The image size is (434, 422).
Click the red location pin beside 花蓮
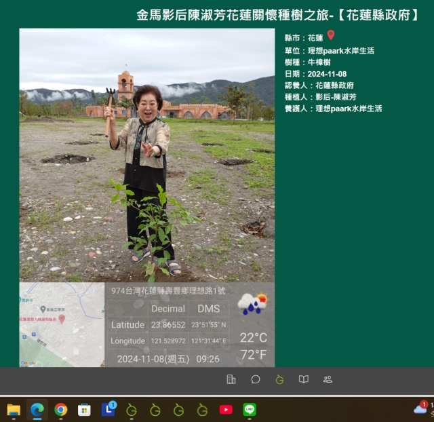(331, 35)
